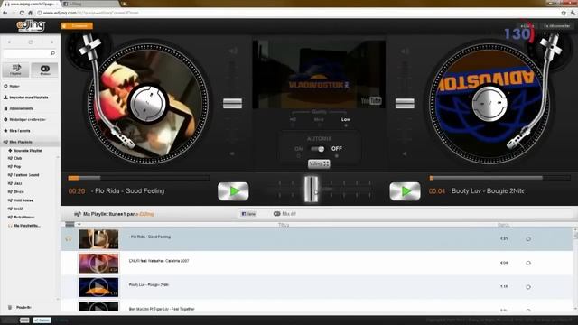The image size is (578, 325).
Task: Click the search field in sidebar
Action: coord(26,54)
